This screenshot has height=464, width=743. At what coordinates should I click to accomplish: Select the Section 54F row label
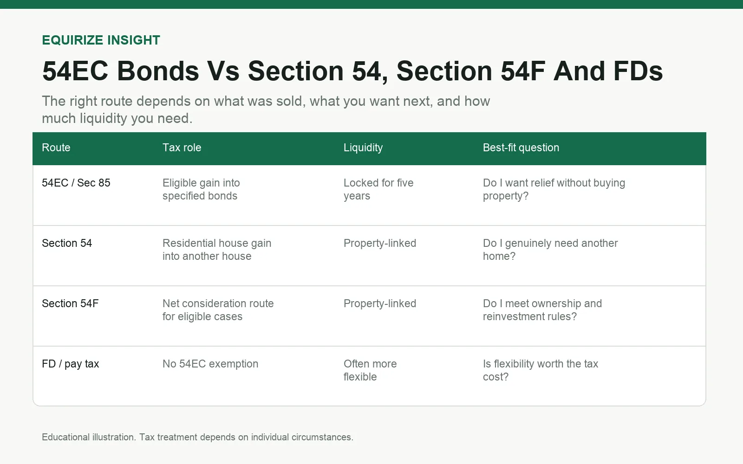[x=70, y=303]
